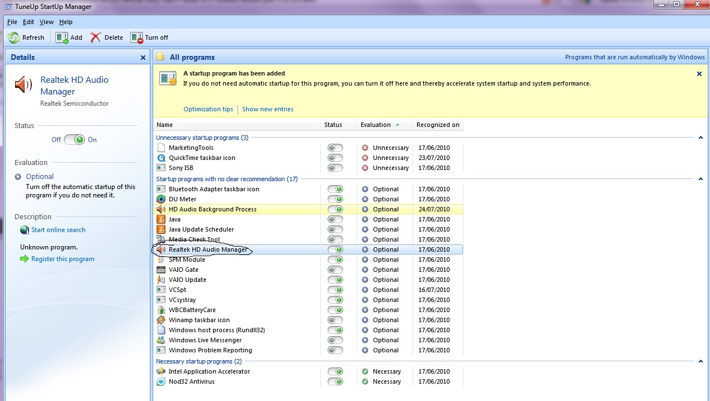Select the DU Meter program icon
Screen dimensions: 710x401
[x=161, y=199]
